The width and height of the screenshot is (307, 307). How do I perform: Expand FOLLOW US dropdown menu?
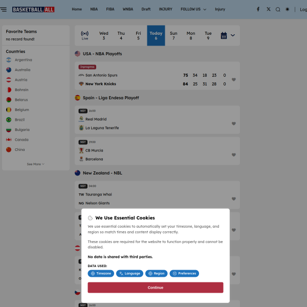(x=193, y=9)
